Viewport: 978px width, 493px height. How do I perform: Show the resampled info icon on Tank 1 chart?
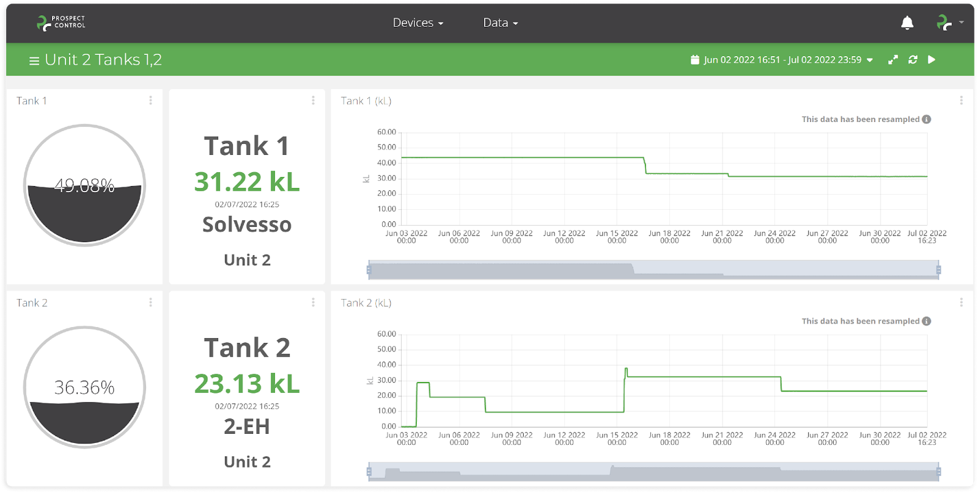927,120
